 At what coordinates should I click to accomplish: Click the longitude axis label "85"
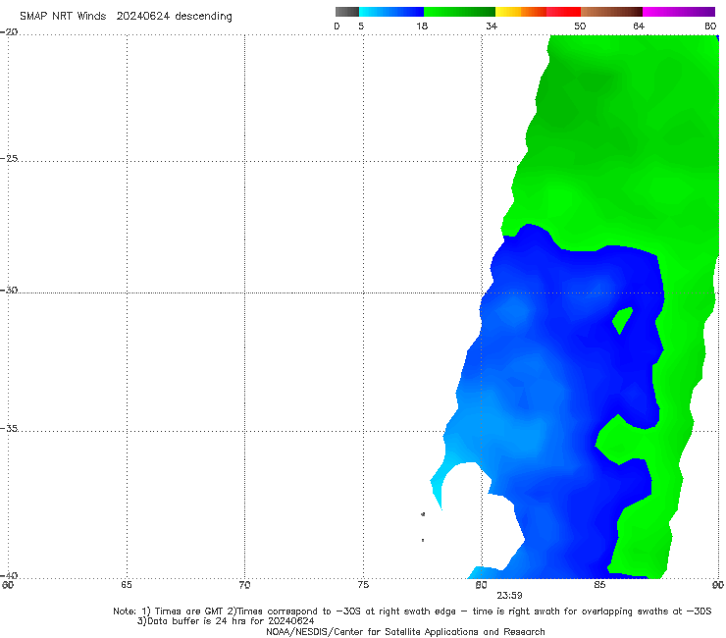coord(599,585)
